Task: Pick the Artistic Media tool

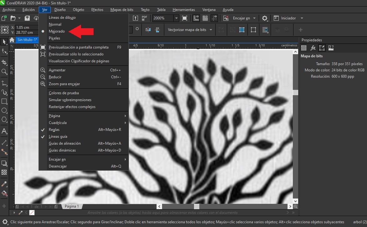Action: pos(4,92)
